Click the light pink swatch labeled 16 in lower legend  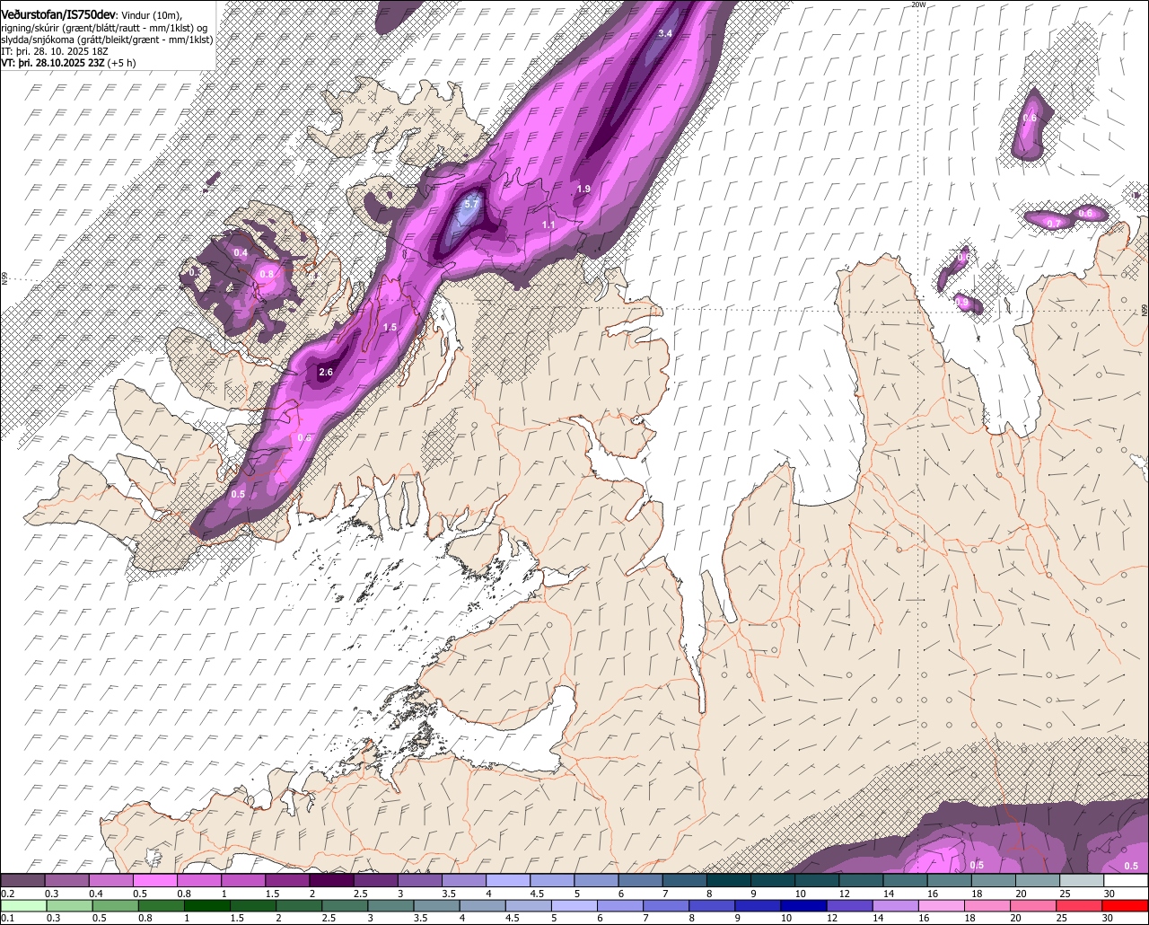943,905
